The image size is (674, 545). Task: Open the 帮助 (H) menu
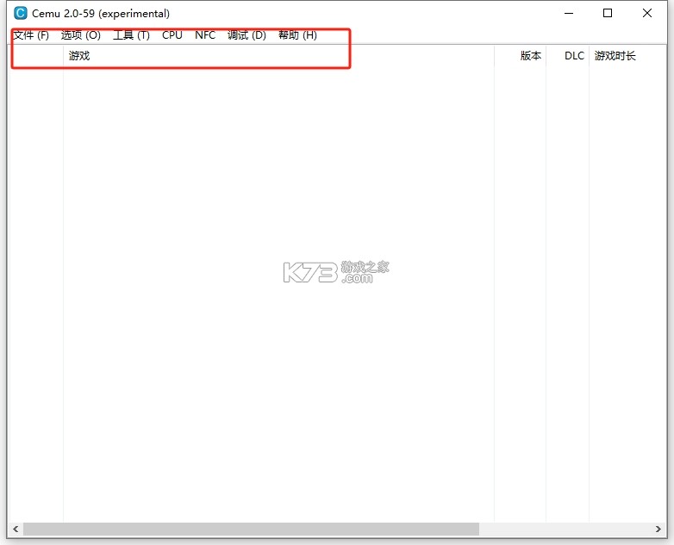click(297, 34)
